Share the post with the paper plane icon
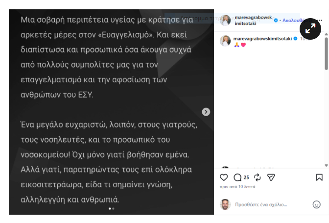 [x=271, y=177]
